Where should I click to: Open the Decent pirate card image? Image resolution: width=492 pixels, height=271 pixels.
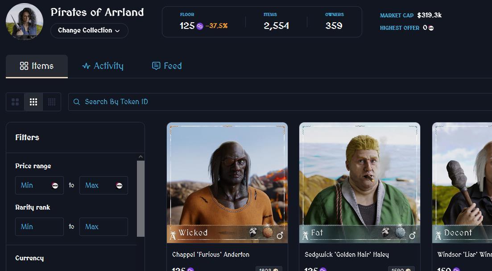[462, 183]
